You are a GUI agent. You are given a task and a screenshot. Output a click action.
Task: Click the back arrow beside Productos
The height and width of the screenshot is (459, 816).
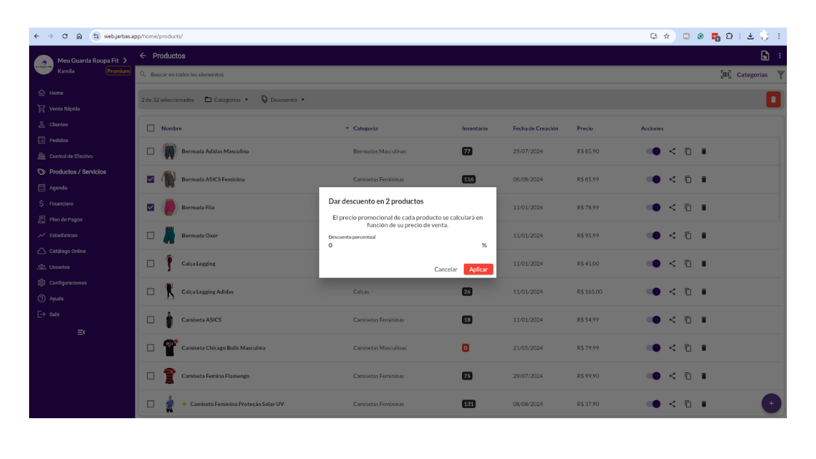pos(143,56)
